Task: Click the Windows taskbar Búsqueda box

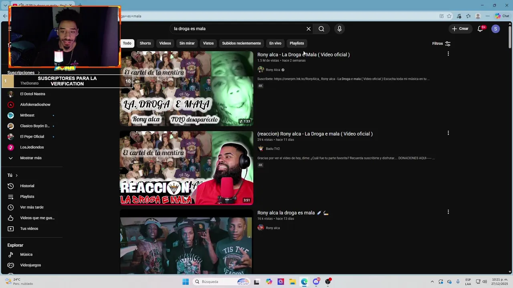Action: click(222, 282)
